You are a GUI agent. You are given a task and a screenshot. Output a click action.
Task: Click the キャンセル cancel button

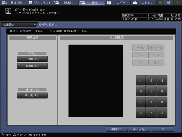tap(140, 129)
